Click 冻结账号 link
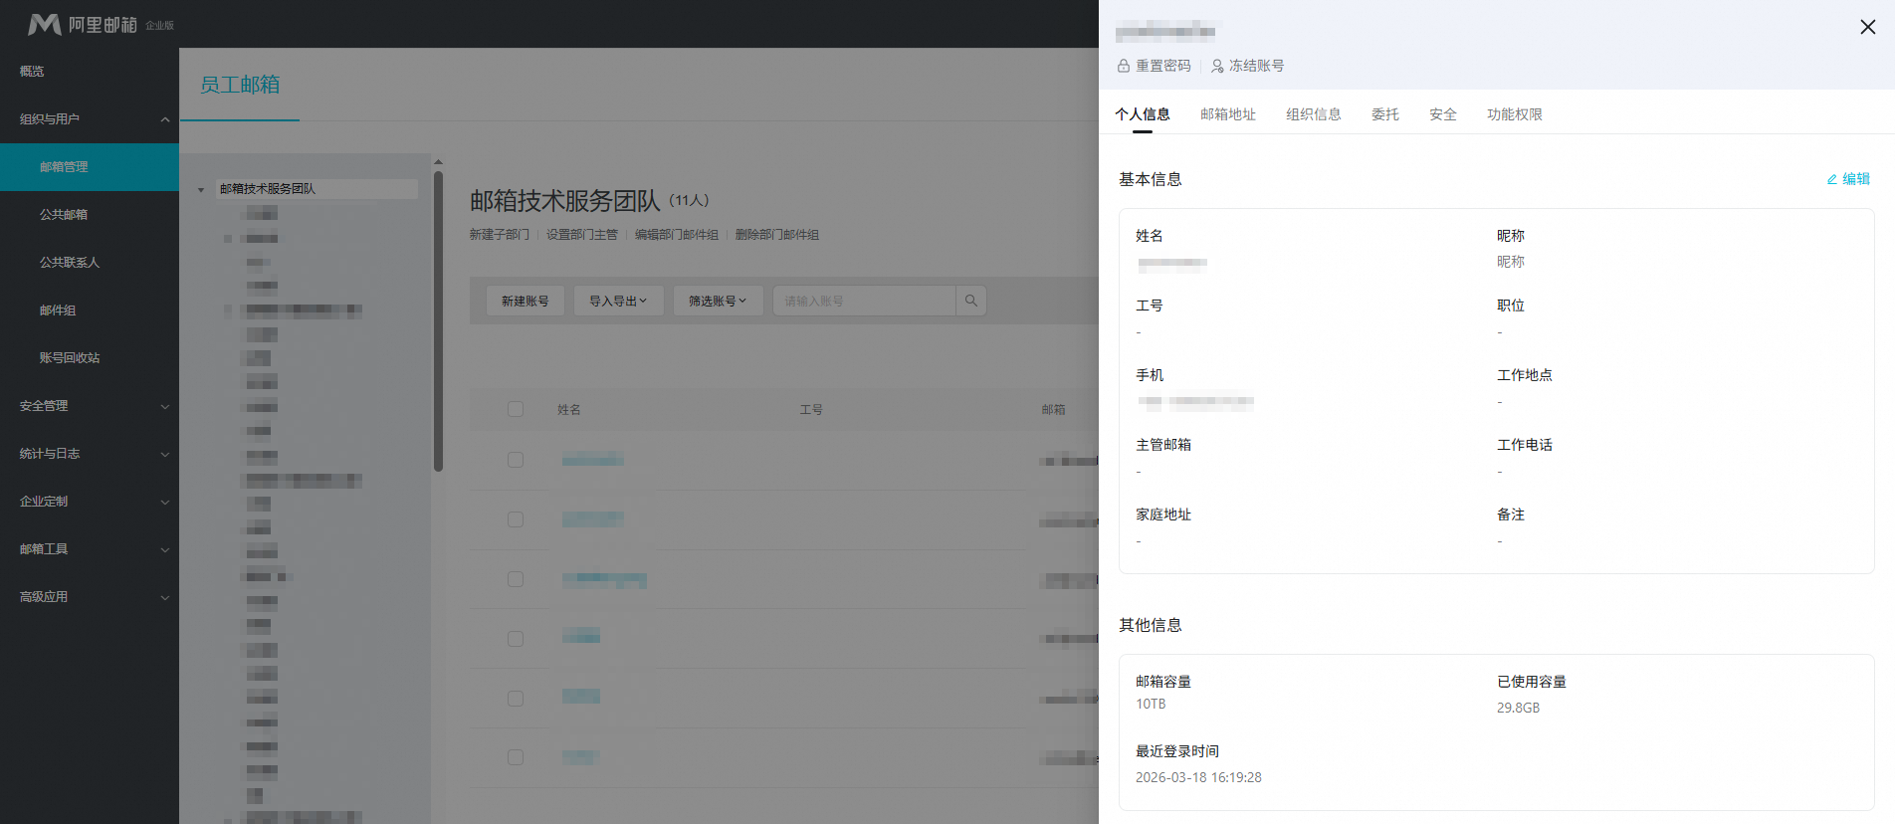Image resolution: width=1895 pixels, height=824 pixels. point(1256,66)
